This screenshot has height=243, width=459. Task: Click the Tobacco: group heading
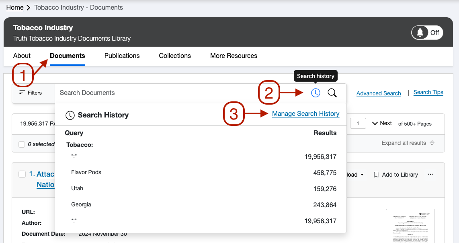pos(80,145)
